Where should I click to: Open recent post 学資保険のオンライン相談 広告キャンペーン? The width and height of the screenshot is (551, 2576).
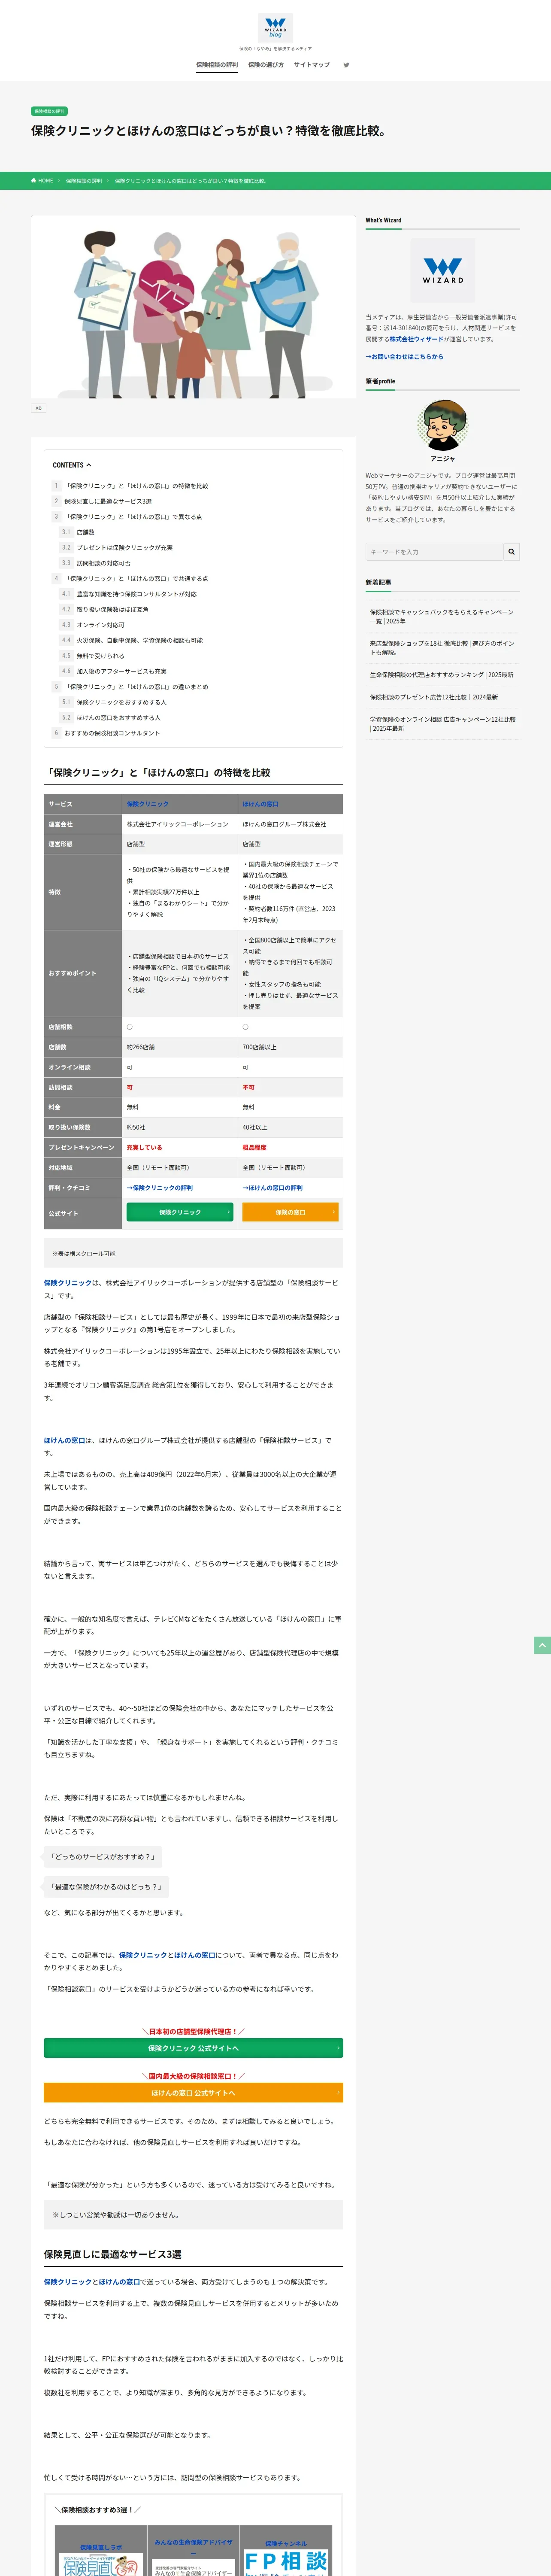442,724
